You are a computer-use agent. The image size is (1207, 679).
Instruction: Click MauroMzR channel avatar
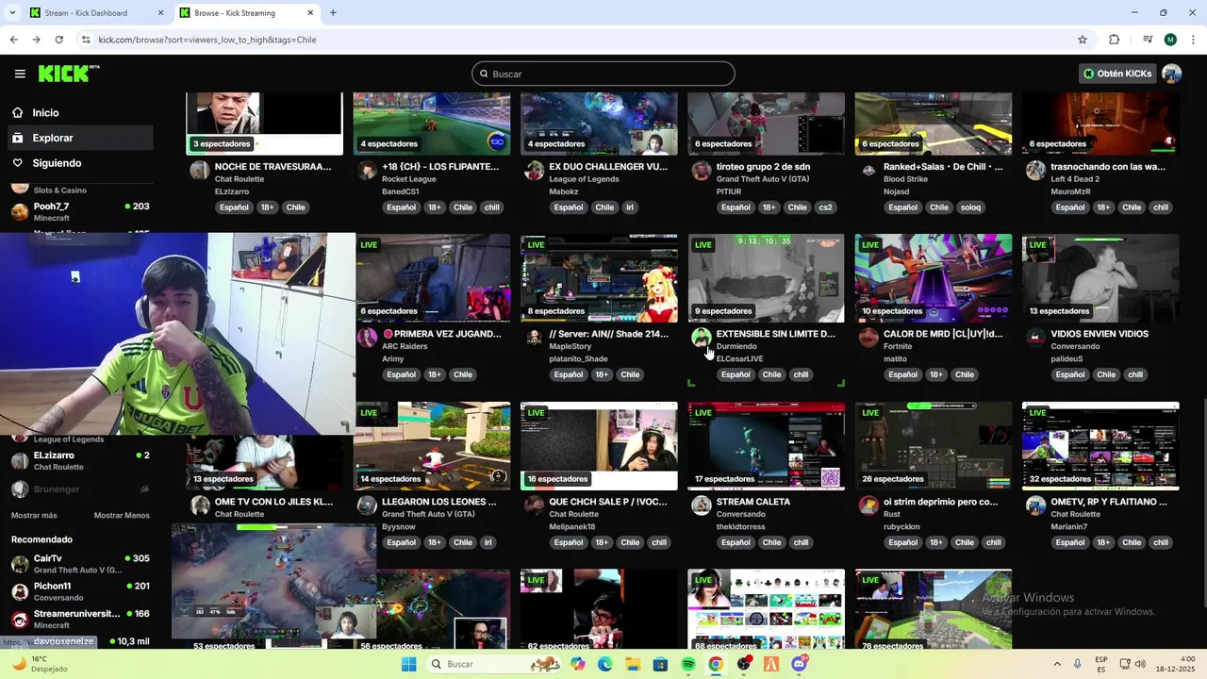1035,170
